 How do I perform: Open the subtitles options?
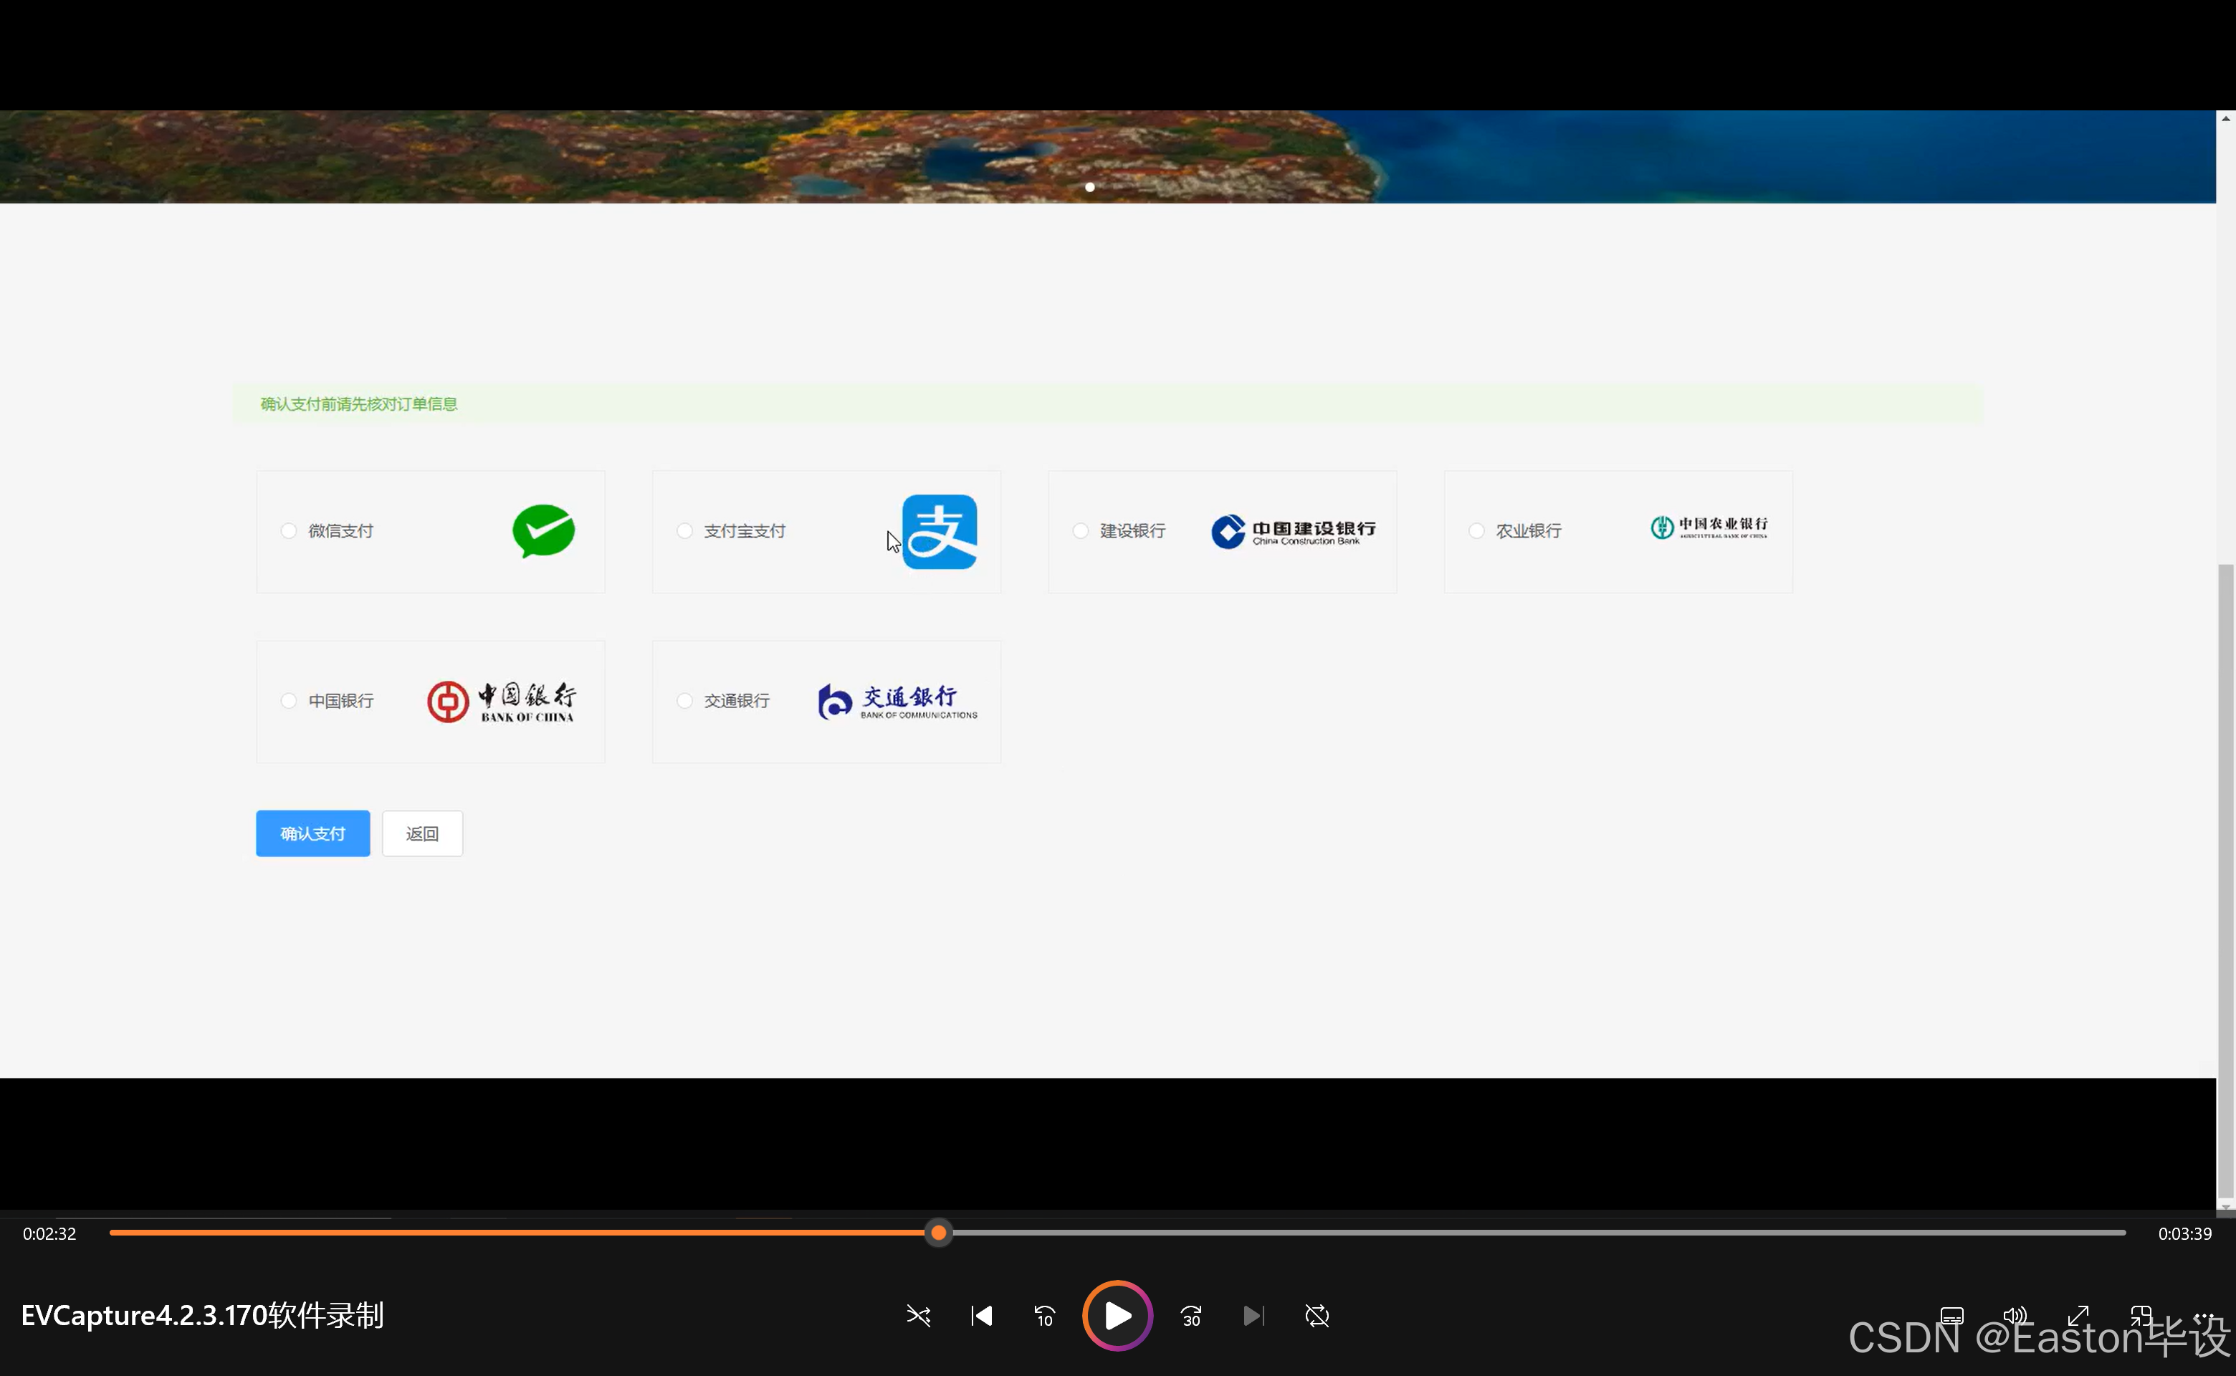[x=1952, y=1316]
